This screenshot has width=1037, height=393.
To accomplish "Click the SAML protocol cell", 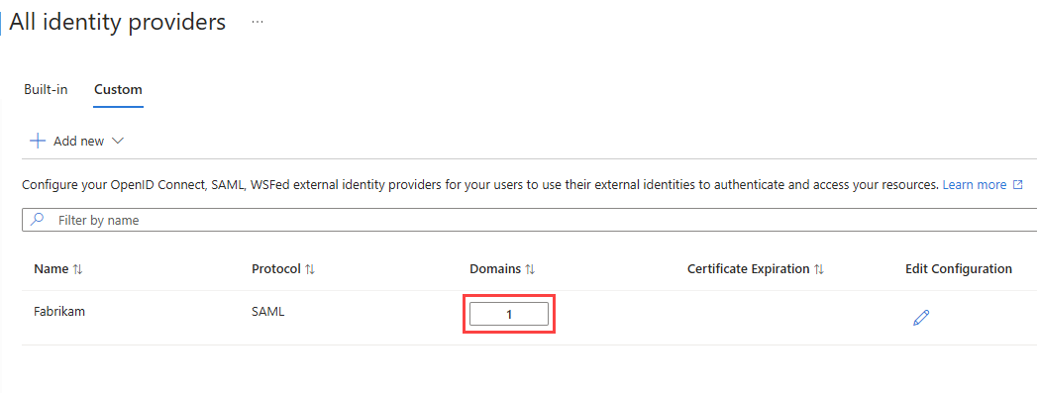I will 267,311.
